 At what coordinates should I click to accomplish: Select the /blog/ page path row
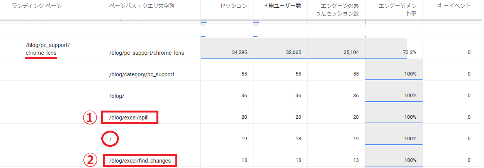pyautogui.click(x=117, y=96)
